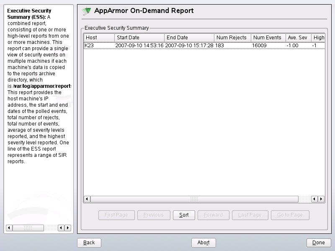This screenshot has height=251, width=335.
Task: Click the Done button
Action: pos(318,242)
